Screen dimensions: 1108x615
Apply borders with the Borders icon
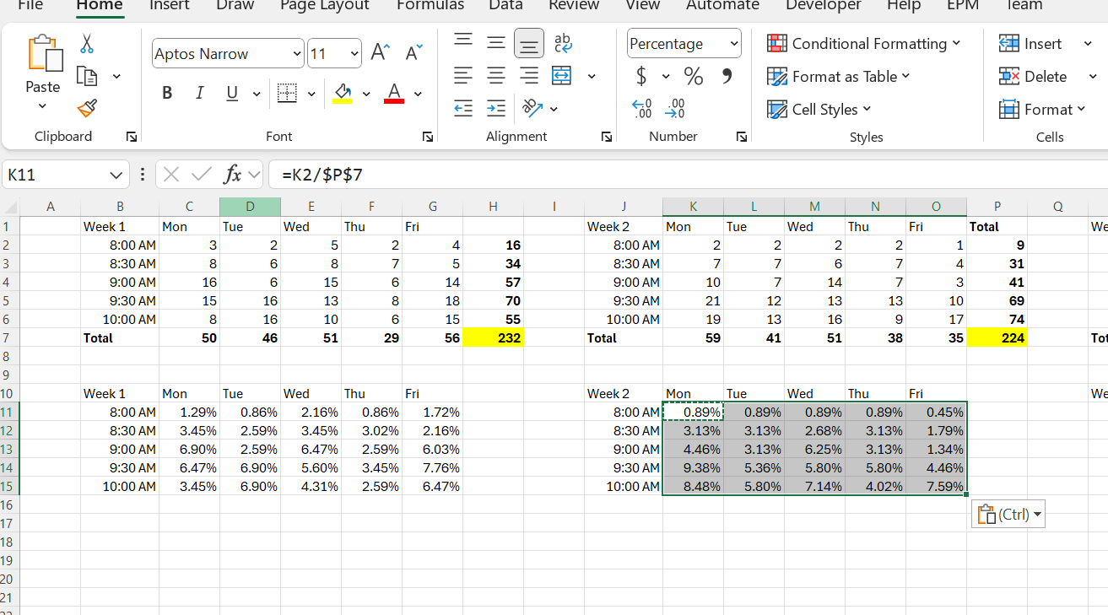(288, 93)
